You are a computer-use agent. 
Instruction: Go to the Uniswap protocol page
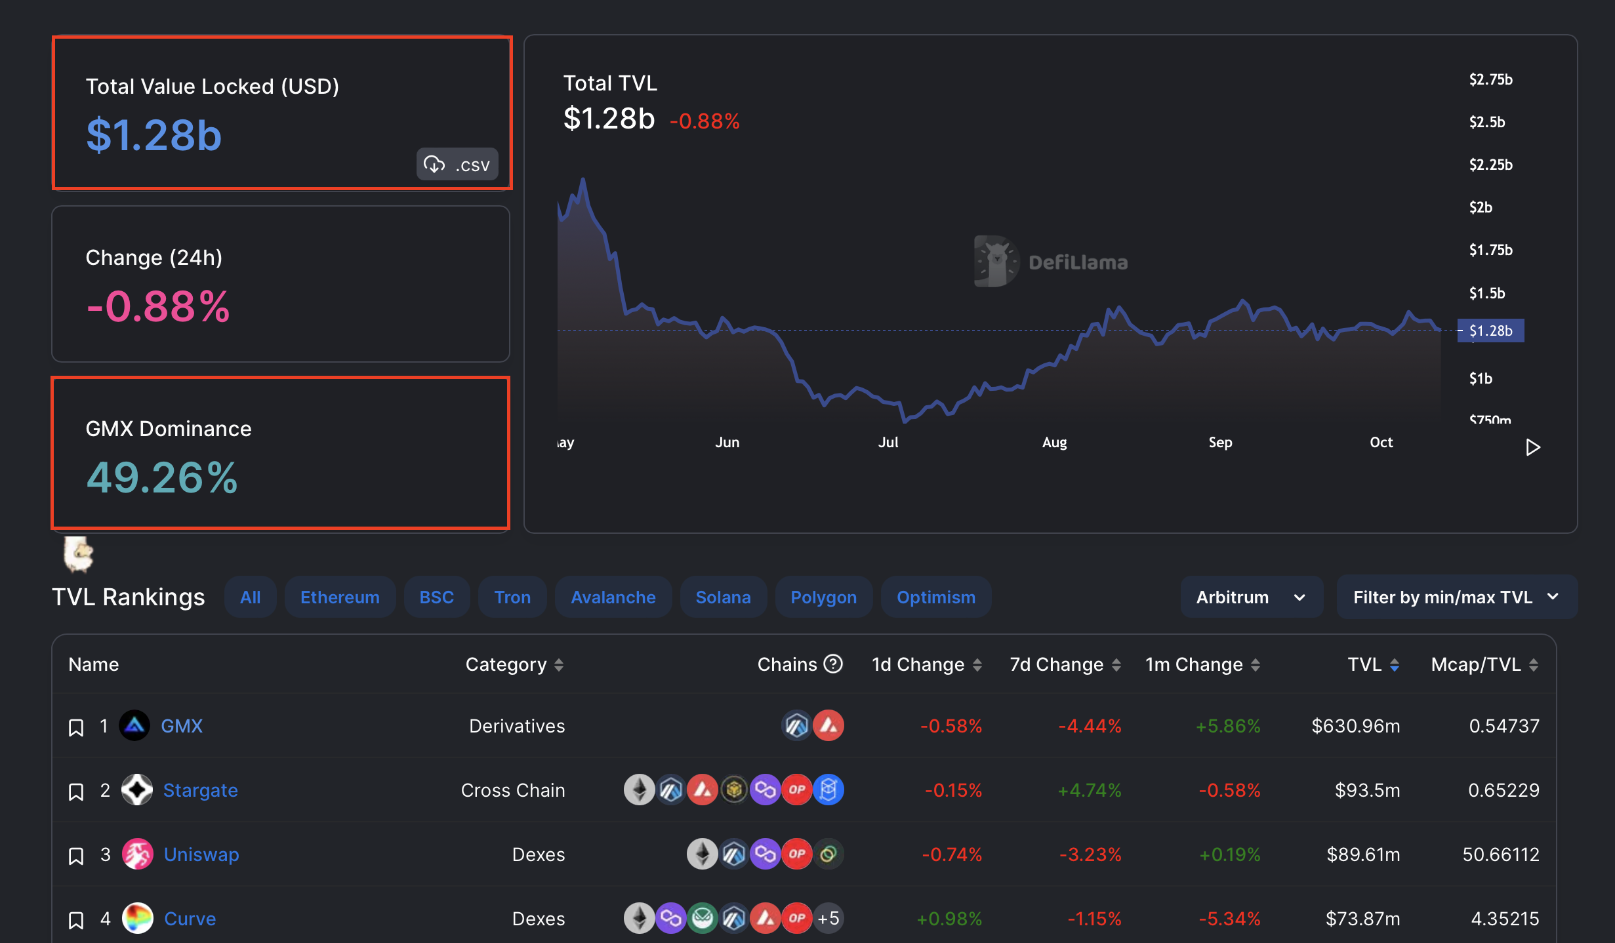click(x=201, y=854)
